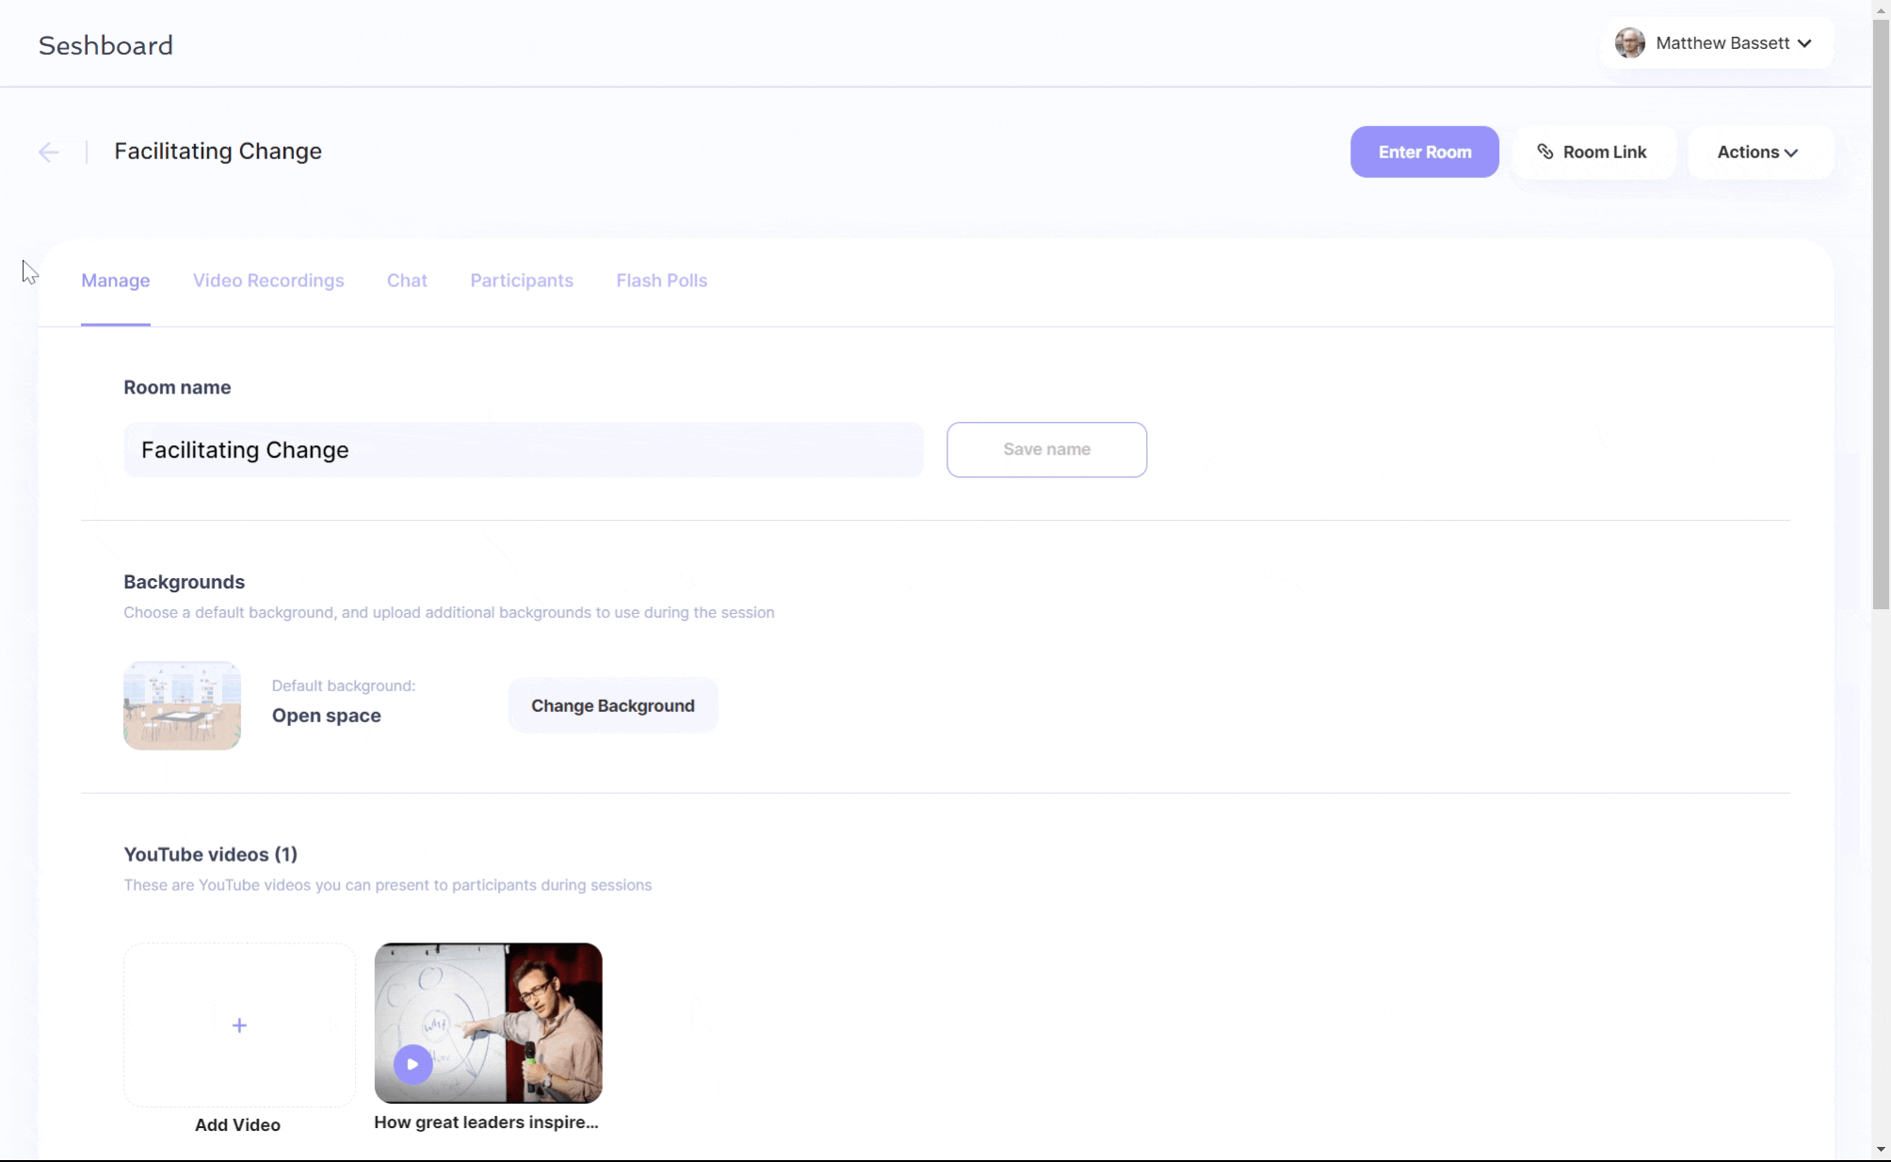This screenshot has width=1891, height=1162.
Task: Click the plus icon to add video
Action: coord(239,1025)
